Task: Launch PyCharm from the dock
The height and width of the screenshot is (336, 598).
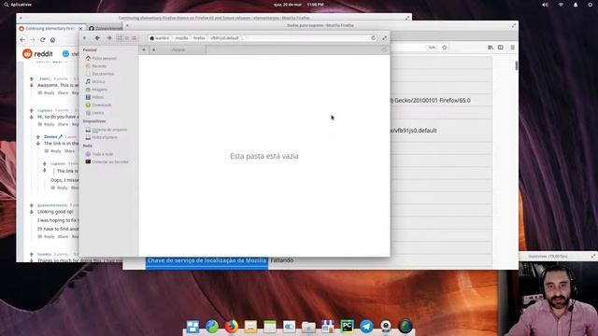Action: tap(347, 327)
